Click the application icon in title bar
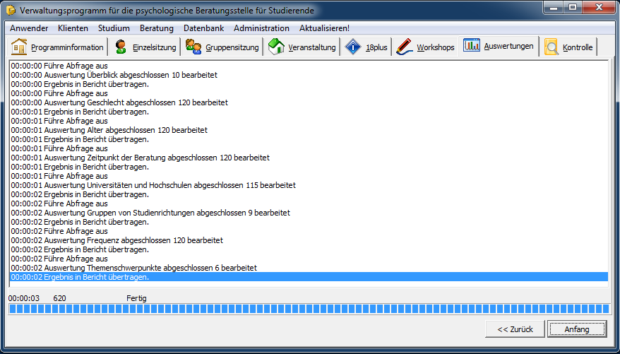The image size is (620, 354). tap(11, 11)
